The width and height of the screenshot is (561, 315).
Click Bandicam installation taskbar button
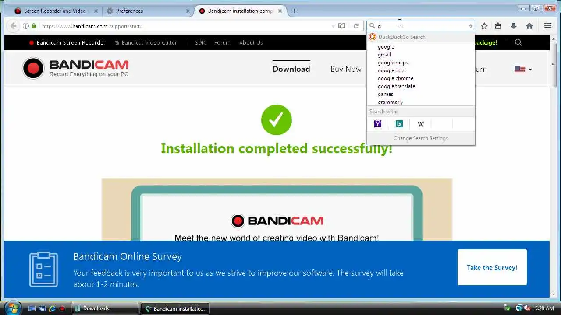click(175, 308)
